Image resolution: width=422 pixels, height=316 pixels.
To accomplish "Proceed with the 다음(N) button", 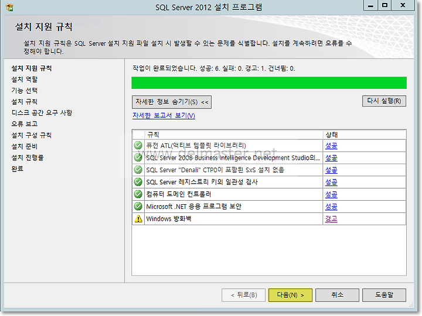I will click(290, 295).
